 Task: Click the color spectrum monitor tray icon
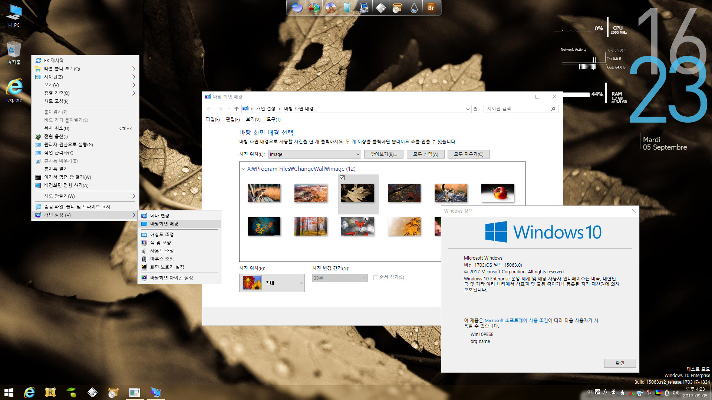[658, 393]
